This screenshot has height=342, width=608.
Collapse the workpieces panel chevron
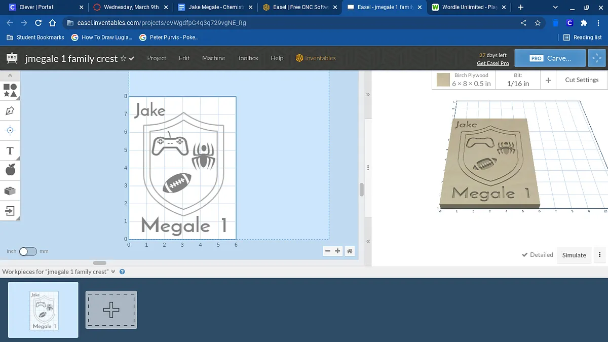[113, 272]
